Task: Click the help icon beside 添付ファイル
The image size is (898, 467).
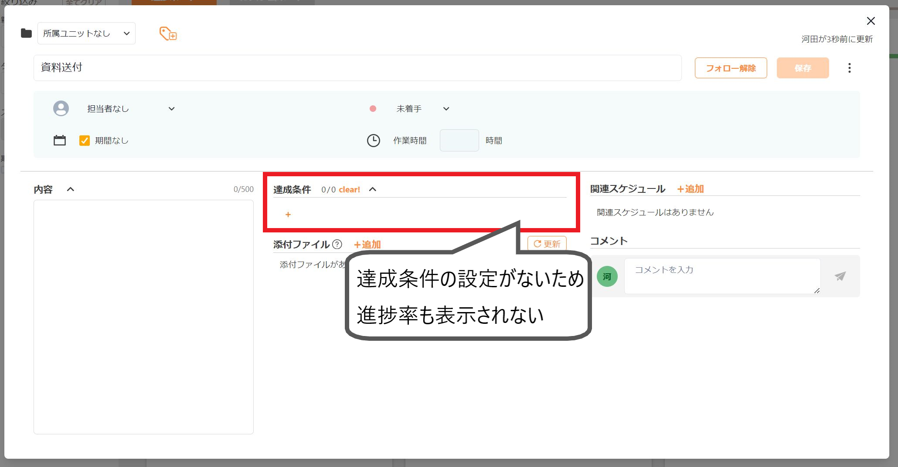Action: (337, 244)
